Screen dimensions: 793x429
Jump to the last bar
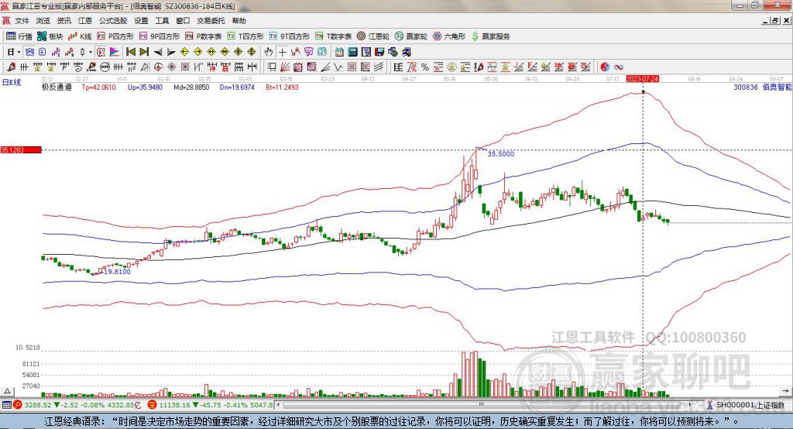144,52
